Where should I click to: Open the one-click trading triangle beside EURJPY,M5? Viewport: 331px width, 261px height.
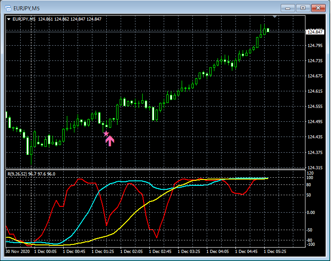pos(9,19)
